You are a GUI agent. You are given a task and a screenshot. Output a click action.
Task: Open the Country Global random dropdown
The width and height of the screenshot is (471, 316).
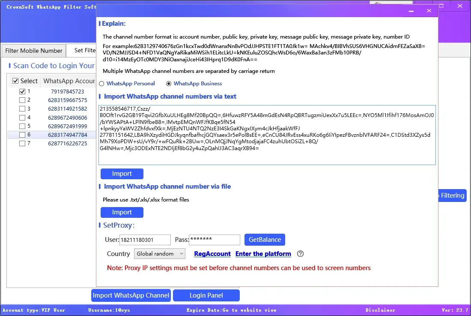[159, 254]
